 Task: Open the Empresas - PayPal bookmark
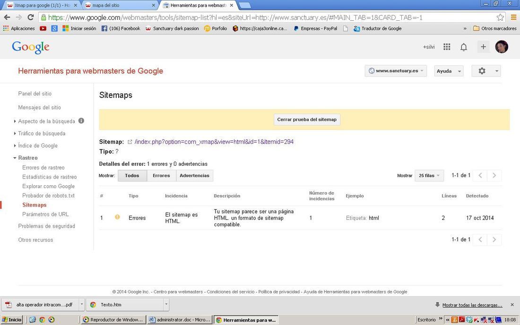315,28
